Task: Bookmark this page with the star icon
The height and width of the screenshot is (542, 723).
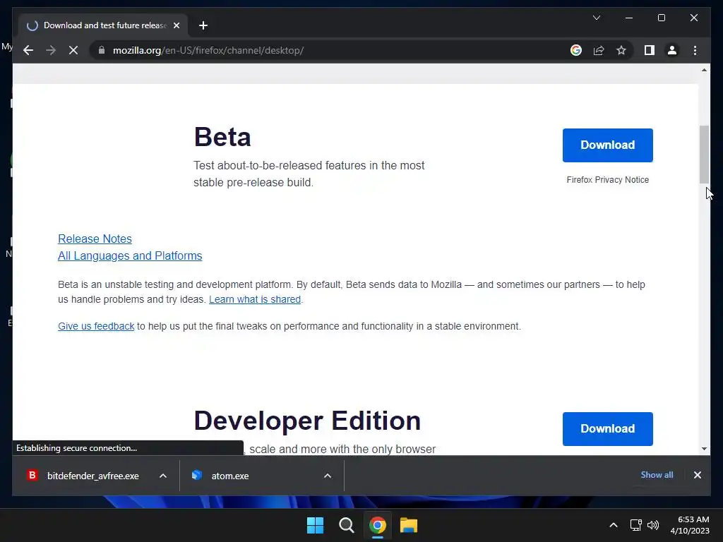Action: click(621, 50)
